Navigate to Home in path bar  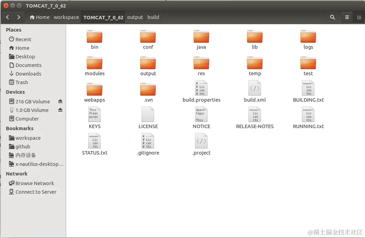point(40,17)
